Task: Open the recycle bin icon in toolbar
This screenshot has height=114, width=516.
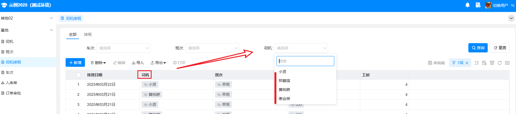Action: (492, 63)
